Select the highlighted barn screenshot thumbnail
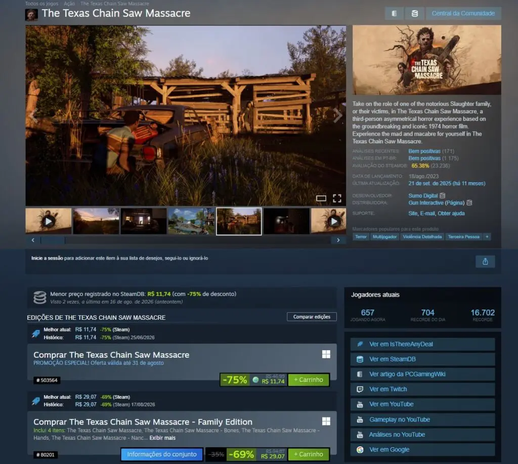Viewport: 518px width, 464px height. (239, 221)
